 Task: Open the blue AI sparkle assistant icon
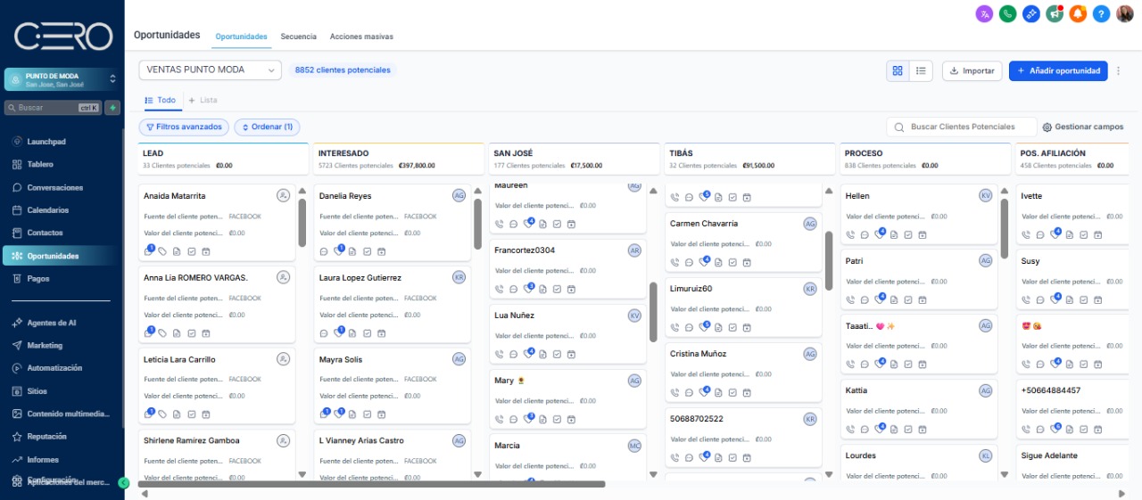pos(1031,13)
